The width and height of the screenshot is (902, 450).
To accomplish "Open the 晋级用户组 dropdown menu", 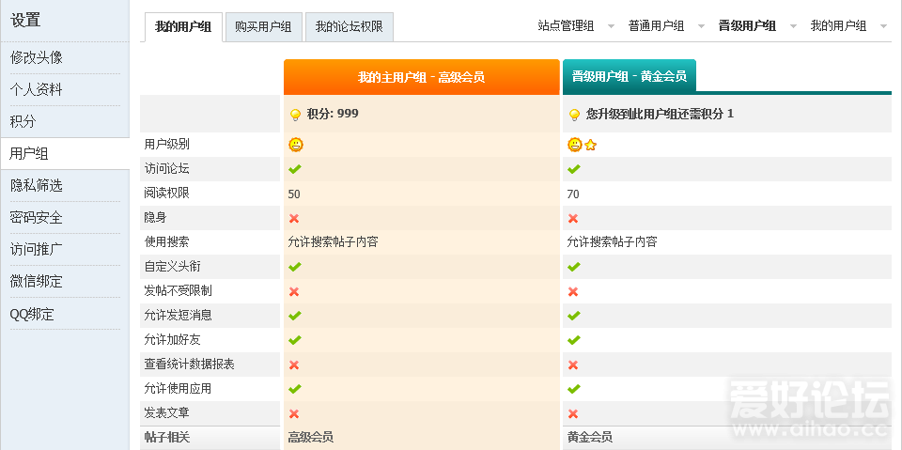I will point(756,26).
